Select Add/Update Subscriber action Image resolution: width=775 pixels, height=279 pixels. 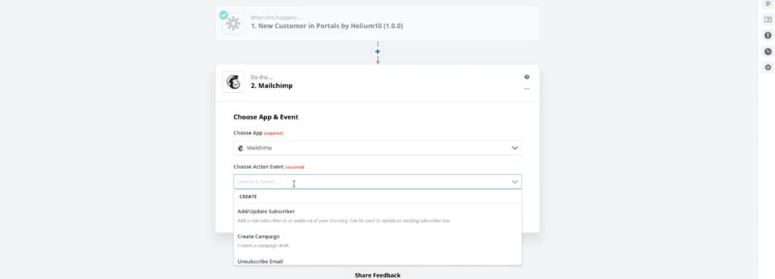pyautogui.click(x=378, y=215)
